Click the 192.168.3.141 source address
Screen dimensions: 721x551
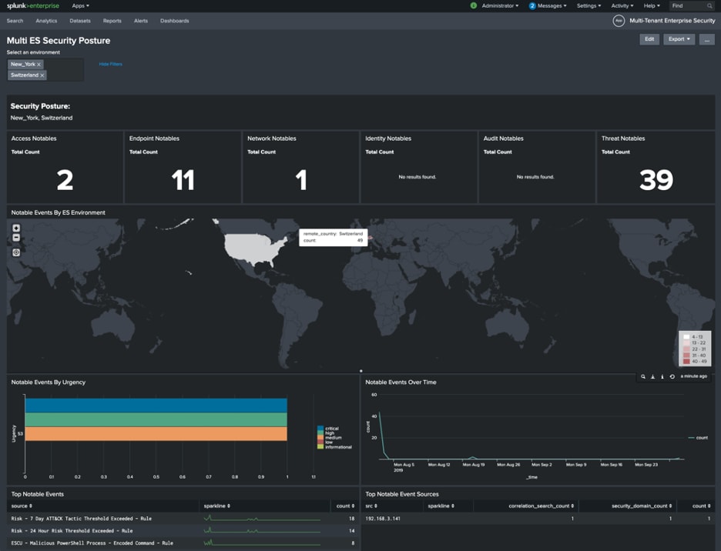tap(383, 519)
